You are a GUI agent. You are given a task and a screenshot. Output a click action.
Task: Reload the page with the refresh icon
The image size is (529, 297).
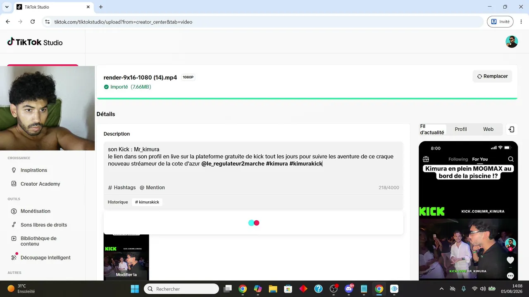click(x=33, y=21)
